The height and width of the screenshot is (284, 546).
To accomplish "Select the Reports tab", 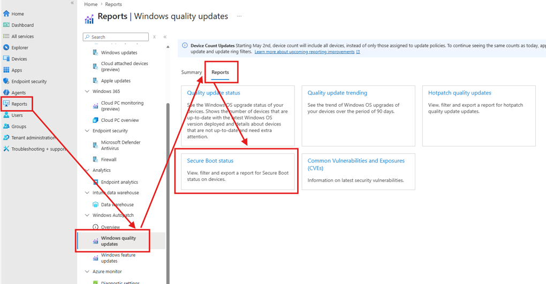I will (x=220, y=72).
